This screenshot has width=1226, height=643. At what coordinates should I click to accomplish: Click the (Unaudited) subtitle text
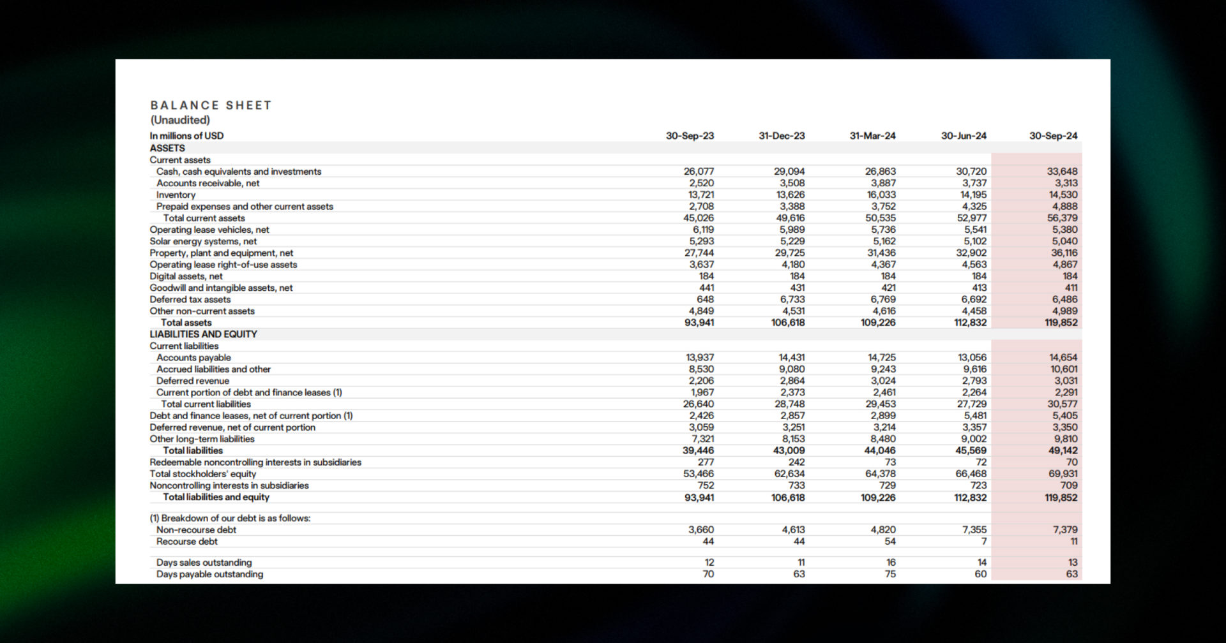179,119
